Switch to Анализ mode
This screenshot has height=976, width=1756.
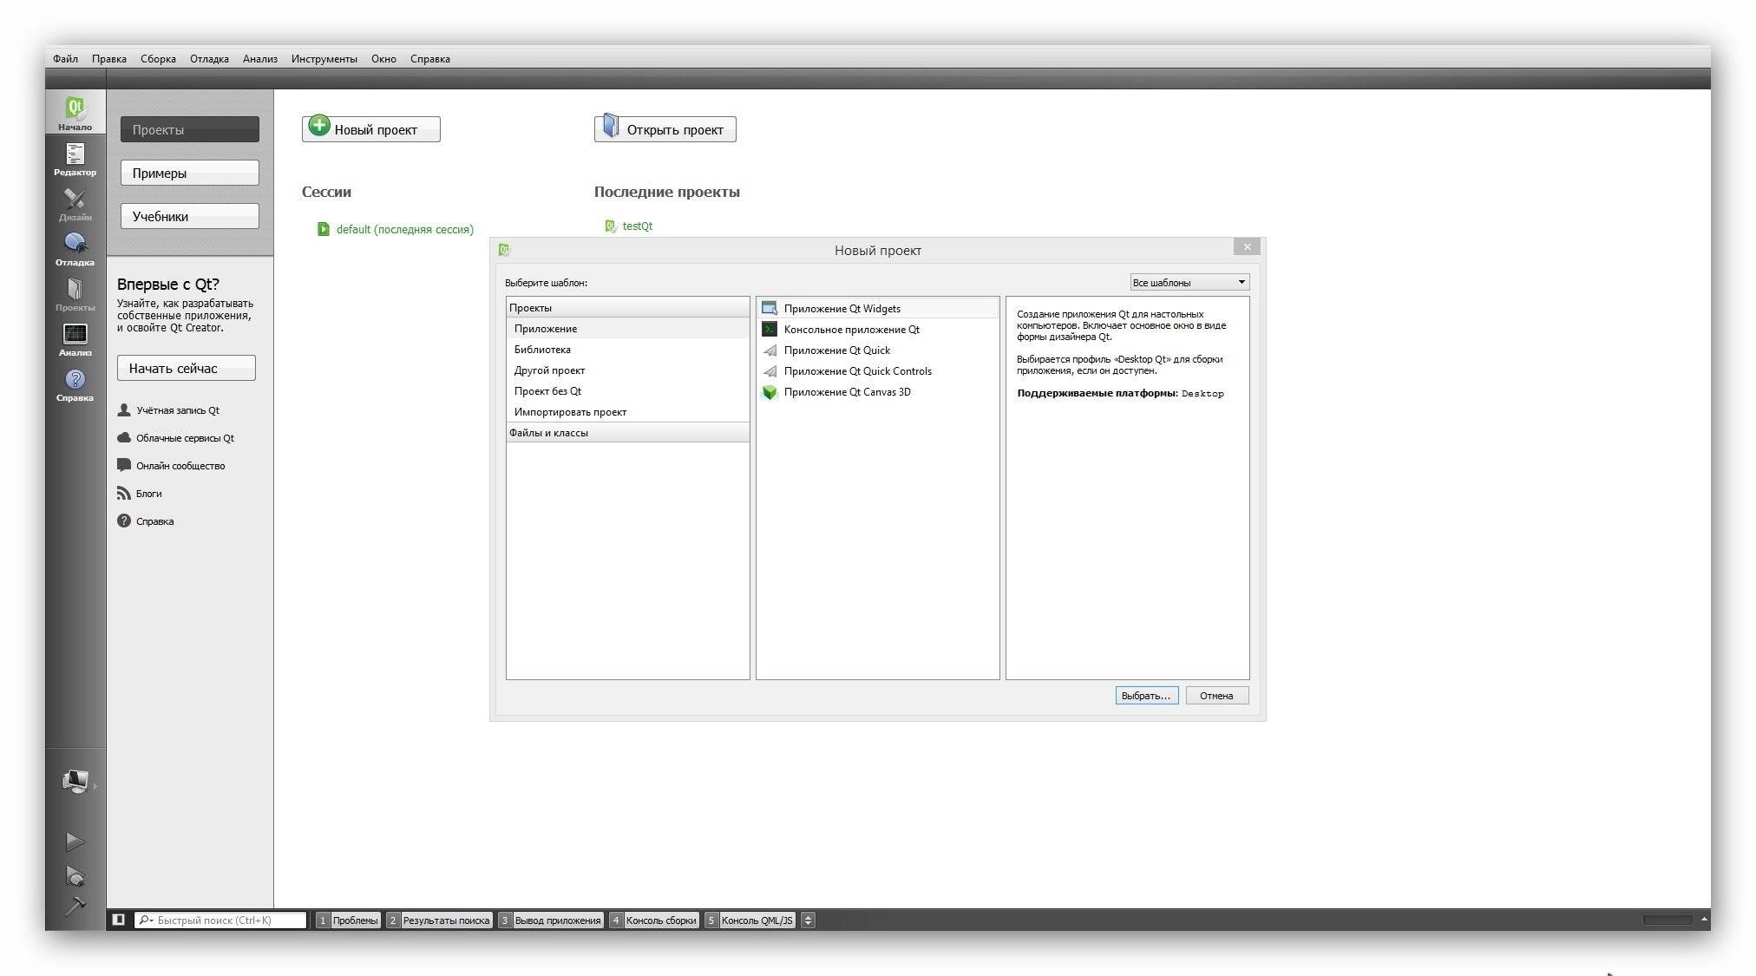tap(75, 339)
